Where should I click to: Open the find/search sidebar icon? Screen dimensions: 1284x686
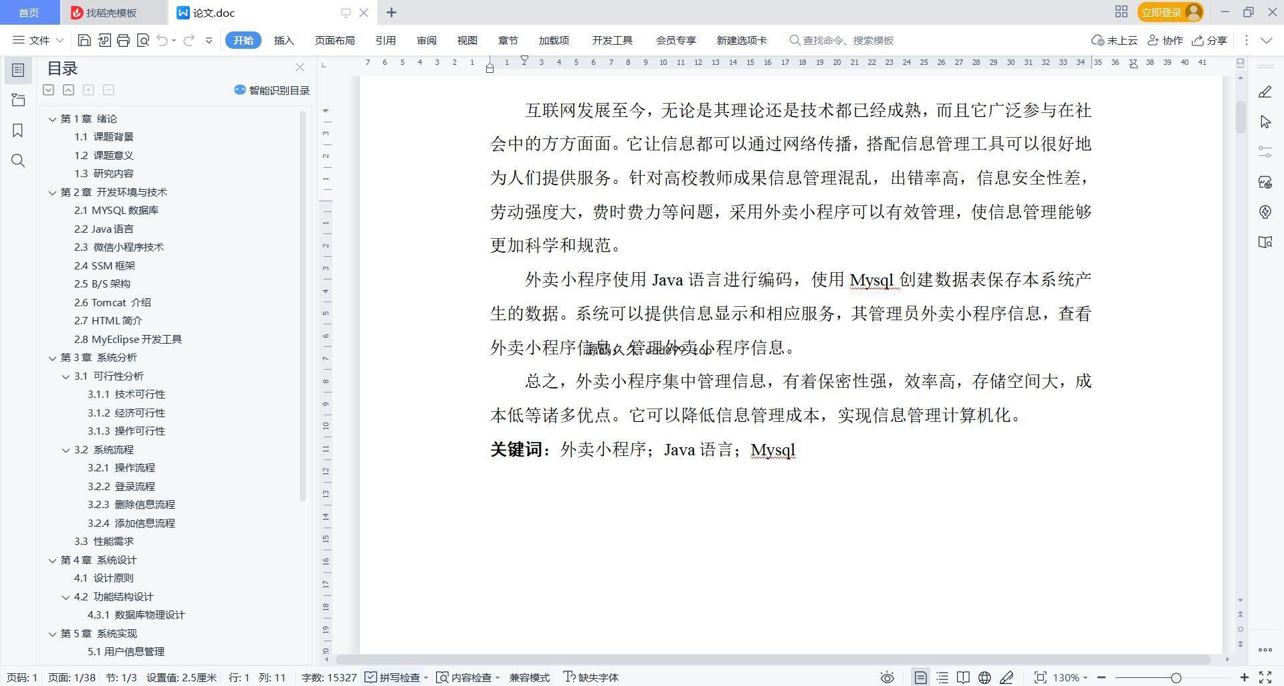point(18,160)
